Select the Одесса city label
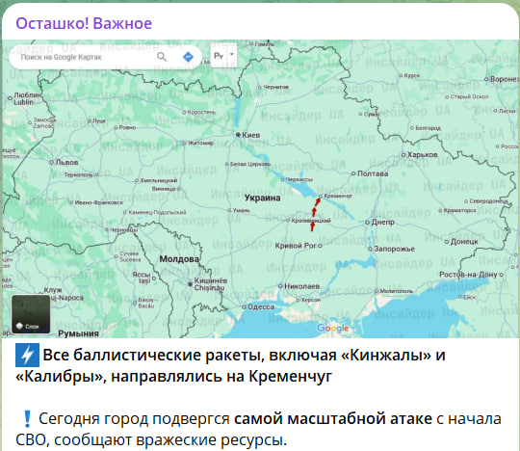520x451 pixels. point(261,307)
